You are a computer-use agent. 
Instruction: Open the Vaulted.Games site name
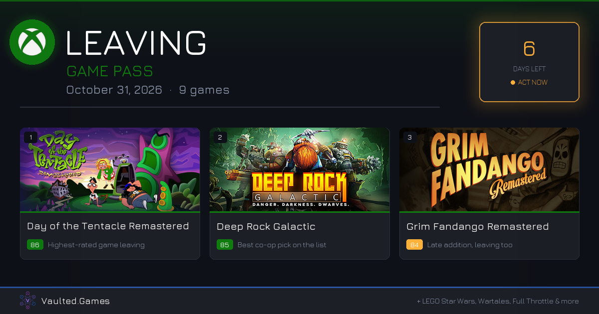point(75,301)
